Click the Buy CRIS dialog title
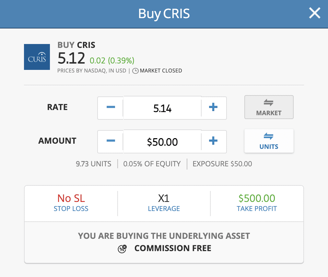Image resolution: width=328 pixels, height=277 pixels. click(164, 14)
